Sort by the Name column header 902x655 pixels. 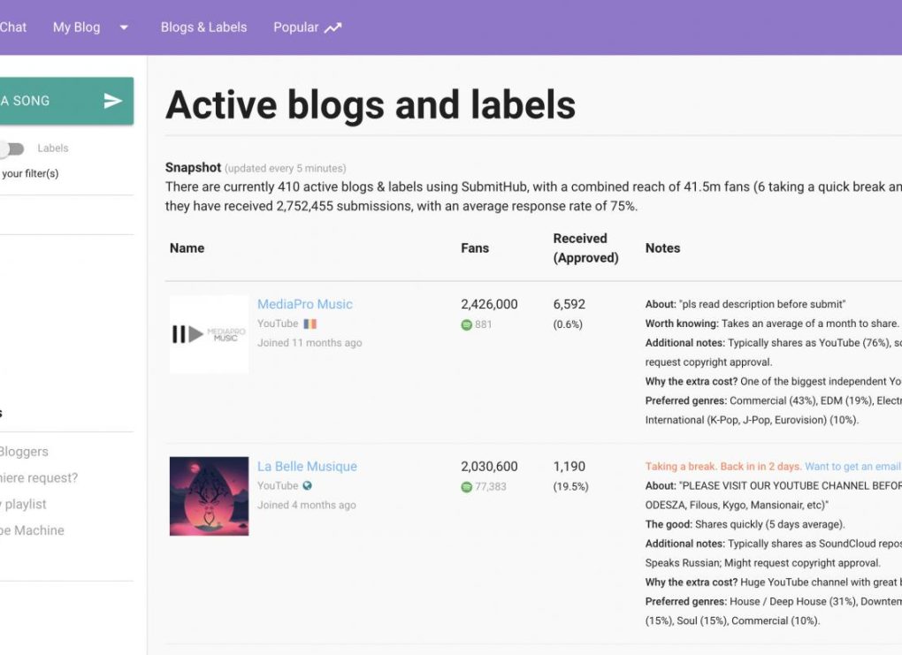tap(187, 248)
